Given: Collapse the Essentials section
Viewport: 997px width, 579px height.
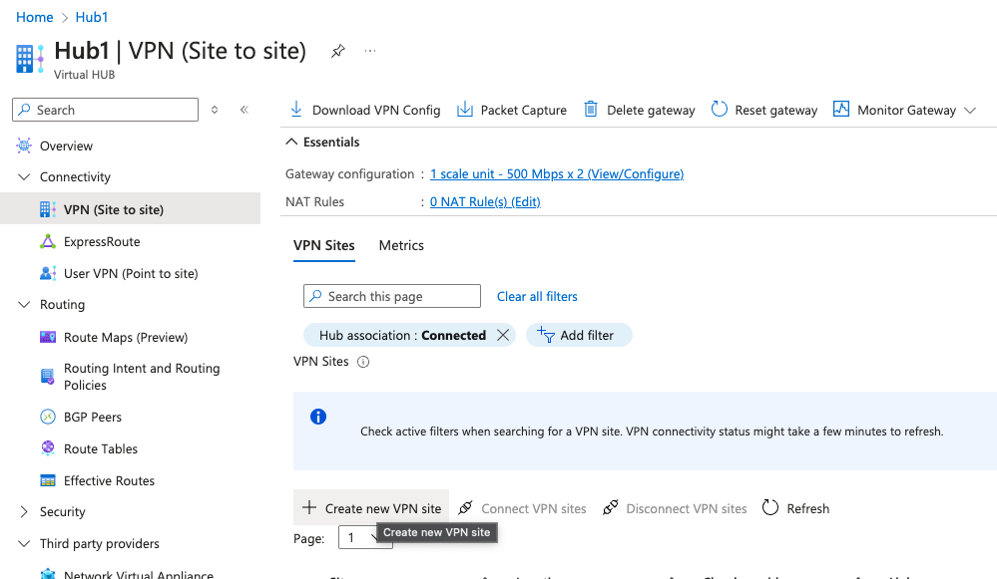Looking at the screenshot, I should pyautogui.click(x=291, y=142).
